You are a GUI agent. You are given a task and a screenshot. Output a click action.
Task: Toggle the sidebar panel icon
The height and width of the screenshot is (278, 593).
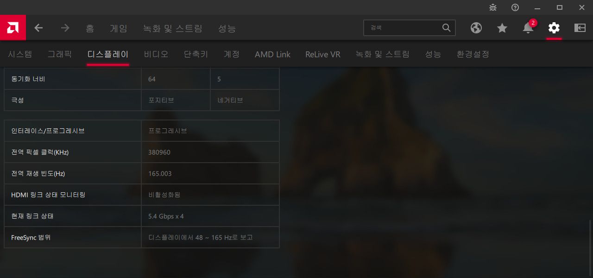580,28
